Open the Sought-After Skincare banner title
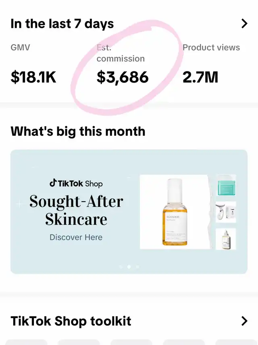The image size is (258, 345). click(x=76, y=210)
